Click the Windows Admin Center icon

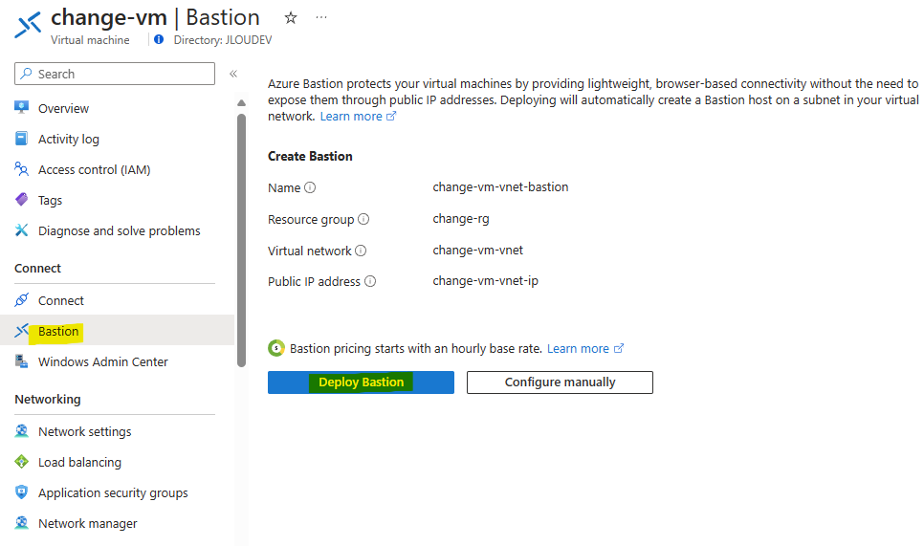click(x=22, y=361)
